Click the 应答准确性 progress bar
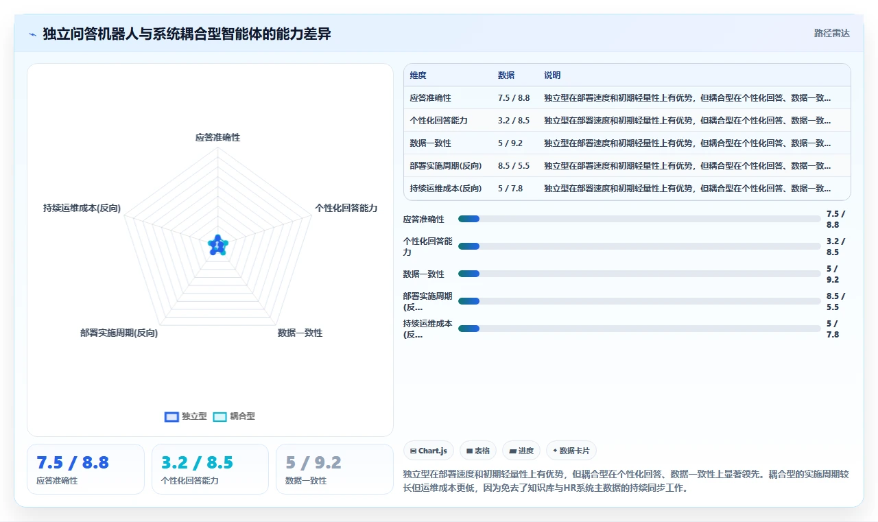 point(639,219)
